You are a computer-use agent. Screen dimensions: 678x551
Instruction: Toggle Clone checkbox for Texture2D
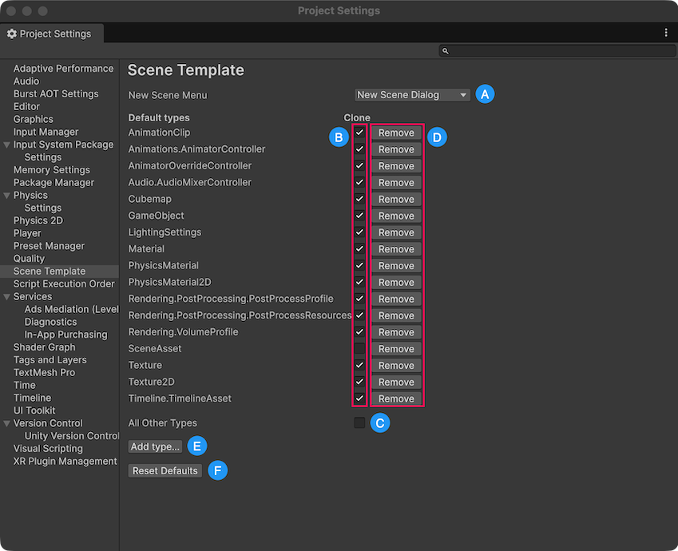coord(359,382)
